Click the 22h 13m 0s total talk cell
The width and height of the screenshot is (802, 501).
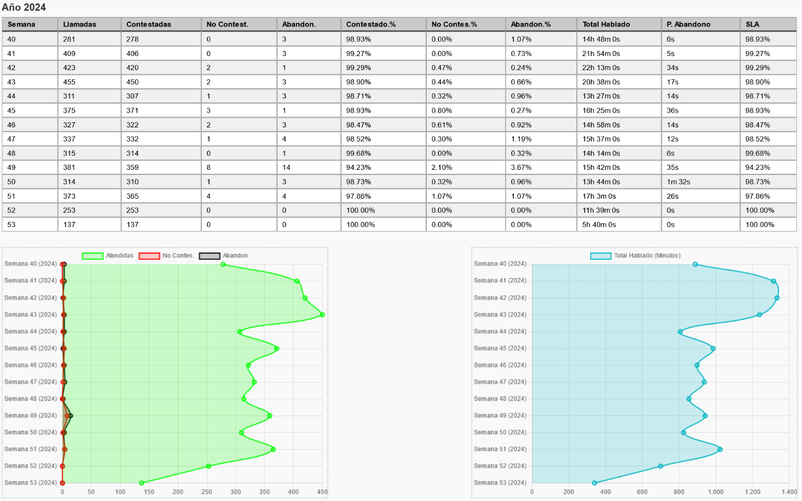point(601,68)
